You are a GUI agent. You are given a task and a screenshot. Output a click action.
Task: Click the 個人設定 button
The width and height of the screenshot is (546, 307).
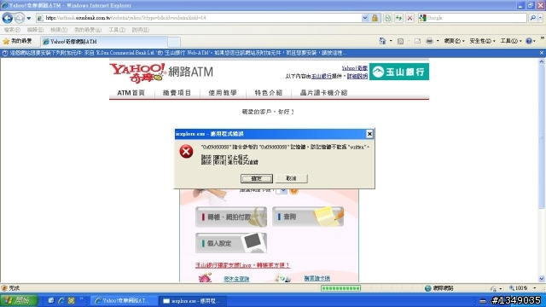(x=231, y=243)
